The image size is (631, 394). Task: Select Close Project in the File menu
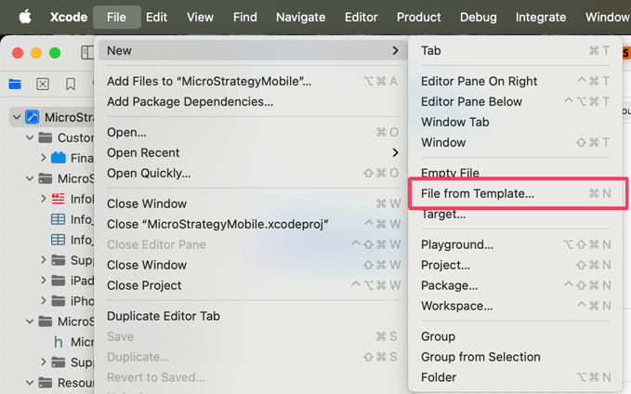click(144, 285)
